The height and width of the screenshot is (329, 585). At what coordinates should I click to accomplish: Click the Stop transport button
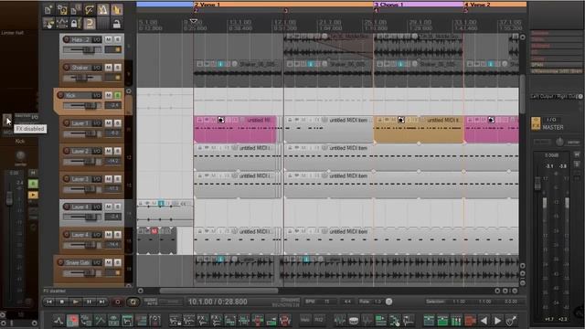pyautogui.click(x=62, y=302)
